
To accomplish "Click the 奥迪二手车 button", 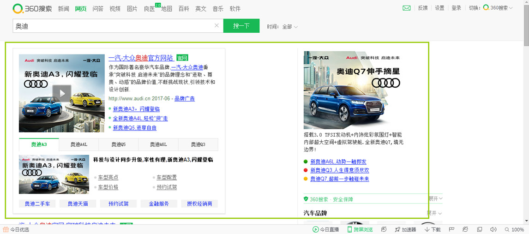I will point(37,204).
